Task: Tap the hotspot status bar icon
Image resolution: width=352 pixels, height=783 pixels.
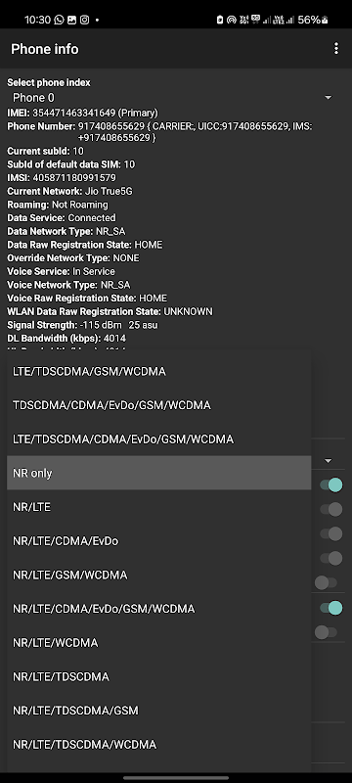Action: pos(232,20)
